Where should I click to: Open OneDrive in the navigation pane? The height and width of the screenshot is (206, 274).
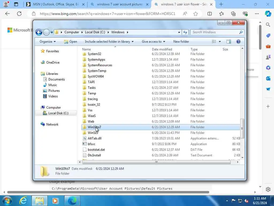point(50,62)
